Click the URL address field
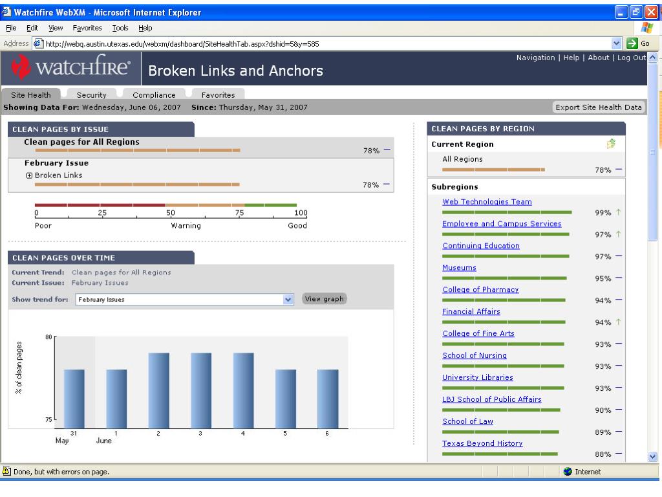The image size is (662, 497). click(327, 43)
